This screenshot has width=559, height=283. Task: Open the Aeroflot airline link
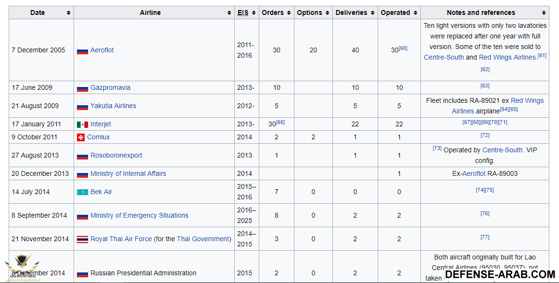102,50
